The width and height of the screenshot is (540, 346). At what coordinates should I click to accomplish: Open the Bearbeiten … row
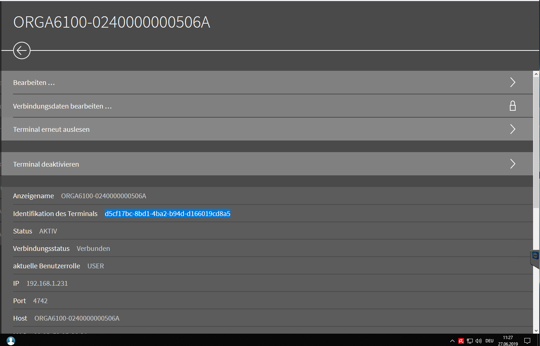pyautogui.click(x=267, y=82)
